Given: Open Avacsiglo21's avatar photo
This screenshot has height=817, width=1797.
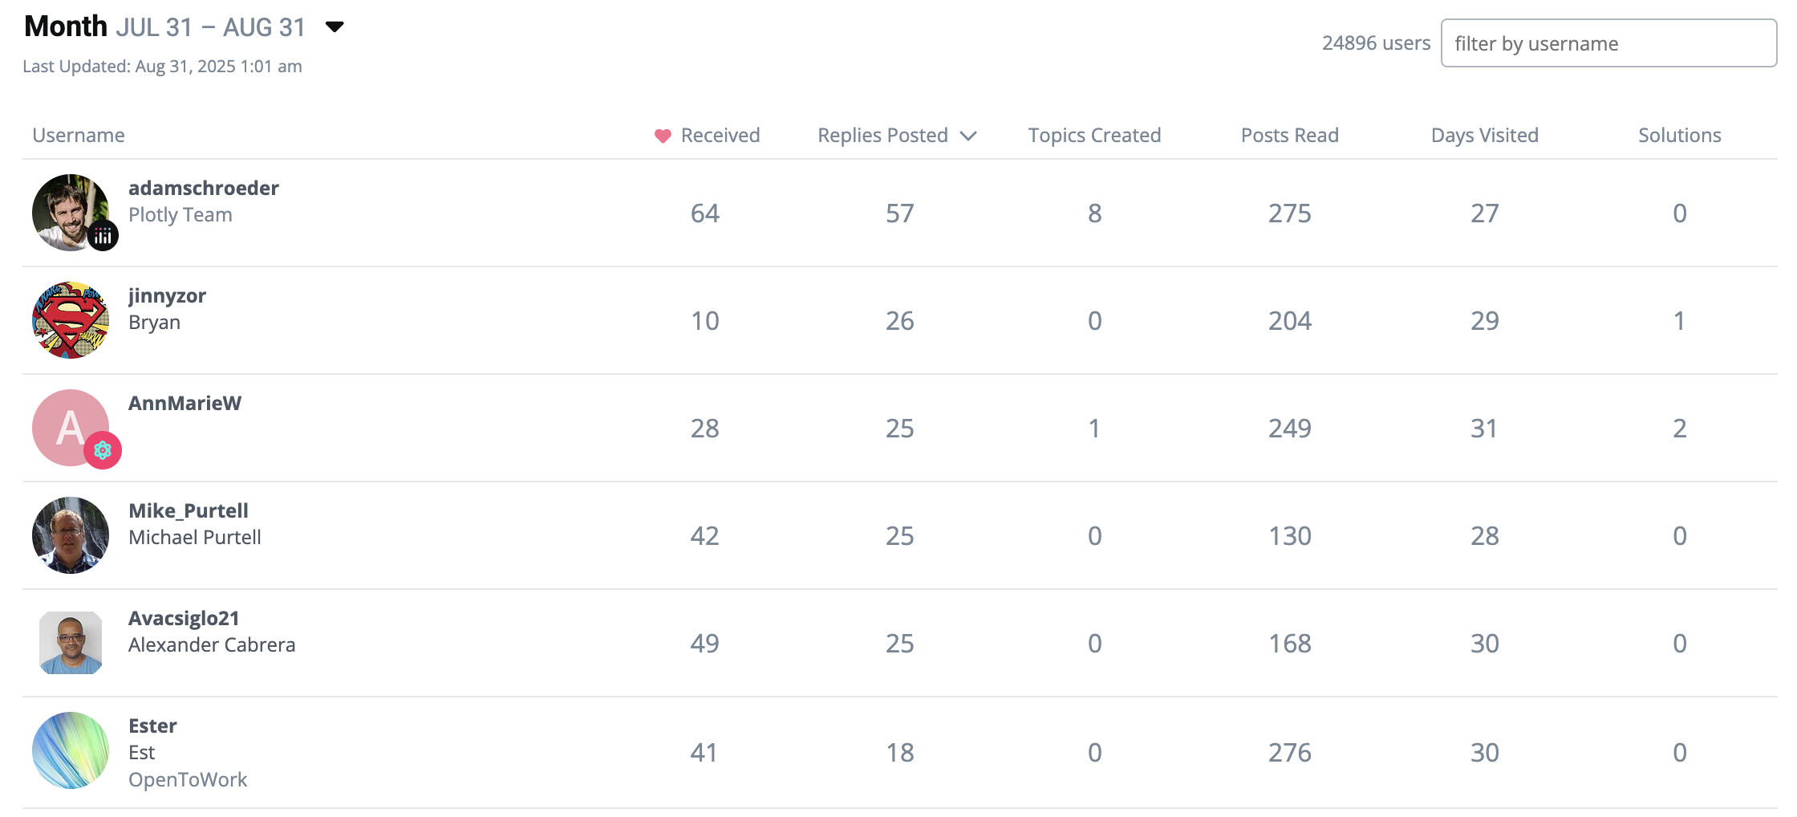Looking at the screenshot, I should click(x=71, y=643).
